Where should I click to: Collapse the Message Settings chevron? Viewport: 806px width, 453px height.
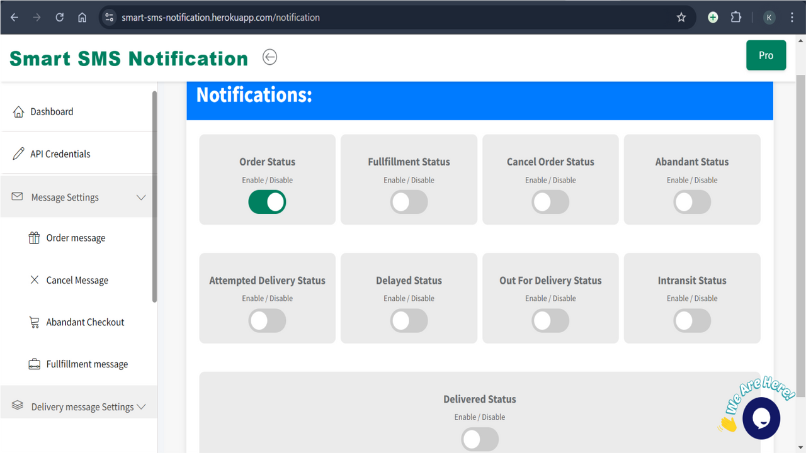141,198
